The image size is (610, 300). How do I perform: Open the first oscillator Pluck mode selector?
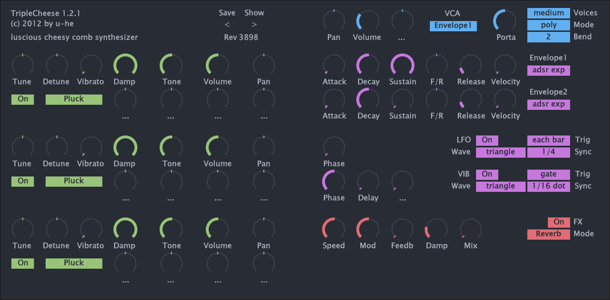click(x=74, y=99)
